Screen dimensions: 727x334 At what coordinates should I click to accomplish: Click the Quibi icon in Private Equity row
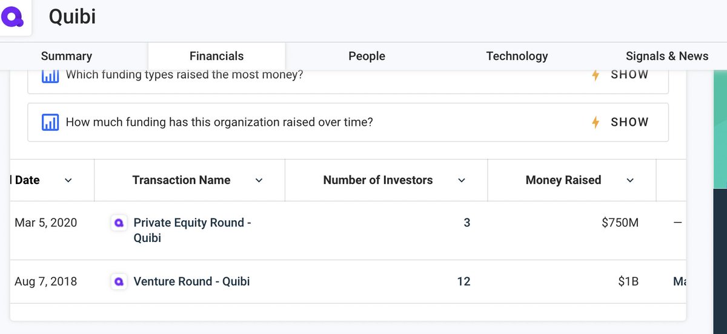pyautogui.click(x=119, y=223)
